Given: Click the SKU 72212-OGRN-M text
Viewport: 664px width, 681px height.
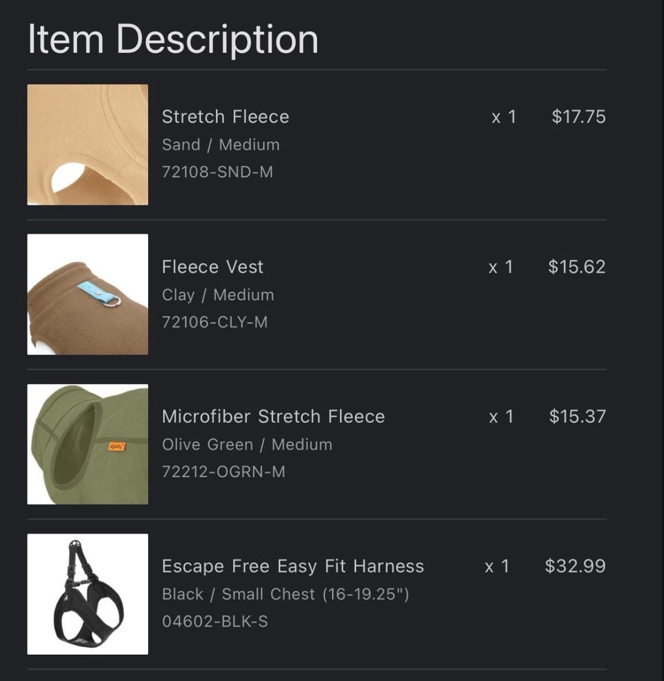Looking at the screenshot, I should [x=223, y=472].
